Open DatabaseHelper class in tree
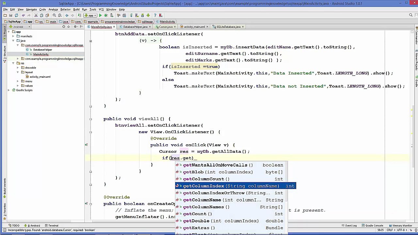 (x=42, y=50)
